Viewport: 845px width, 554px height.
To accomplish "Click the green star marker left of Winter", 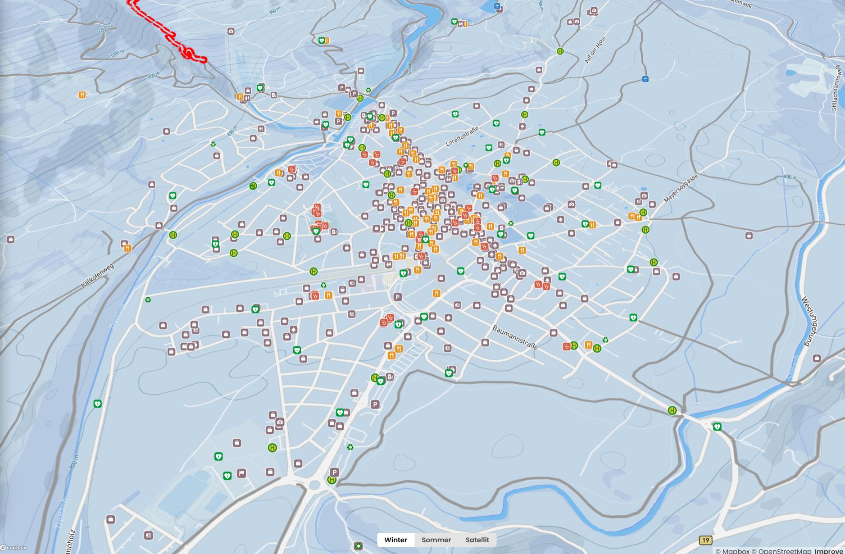I will point(358,545).
